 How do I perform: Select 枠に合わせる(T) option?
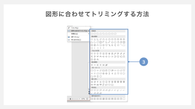[x=76, y=40]
